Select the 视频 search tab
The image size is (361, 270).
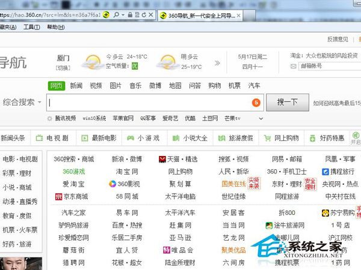96,86
